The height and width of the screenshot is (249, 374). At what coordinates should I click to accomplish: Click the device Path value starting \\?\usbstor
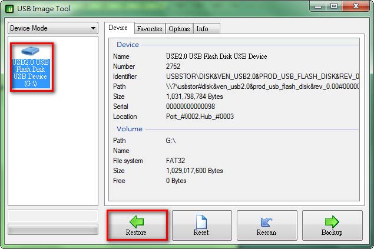tap(262, 87)
